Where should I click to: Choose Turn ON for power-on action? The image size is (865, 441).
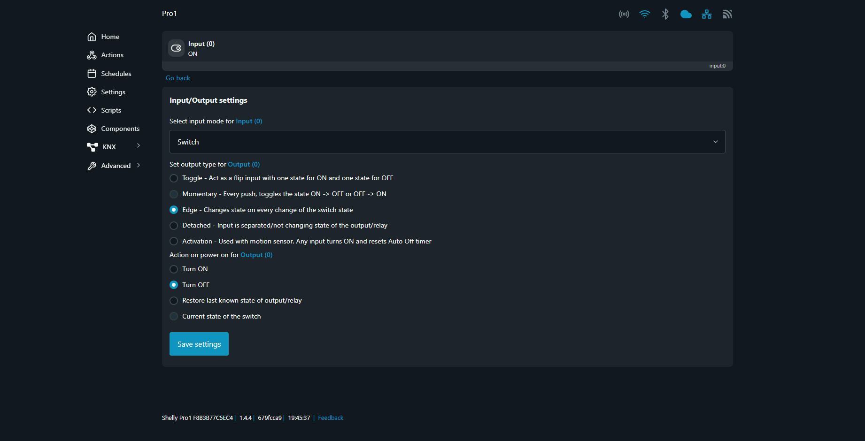[x=174, y=269]
